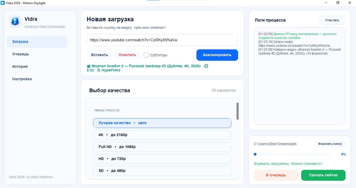The width and height of the screenshot is (356, 188).
Task: Click Очистить next to the URL field
Action: click(127, 55)
